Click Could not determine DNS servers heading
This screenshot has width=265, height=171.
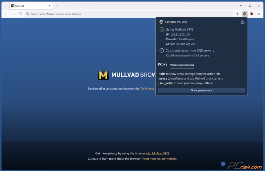190,50
